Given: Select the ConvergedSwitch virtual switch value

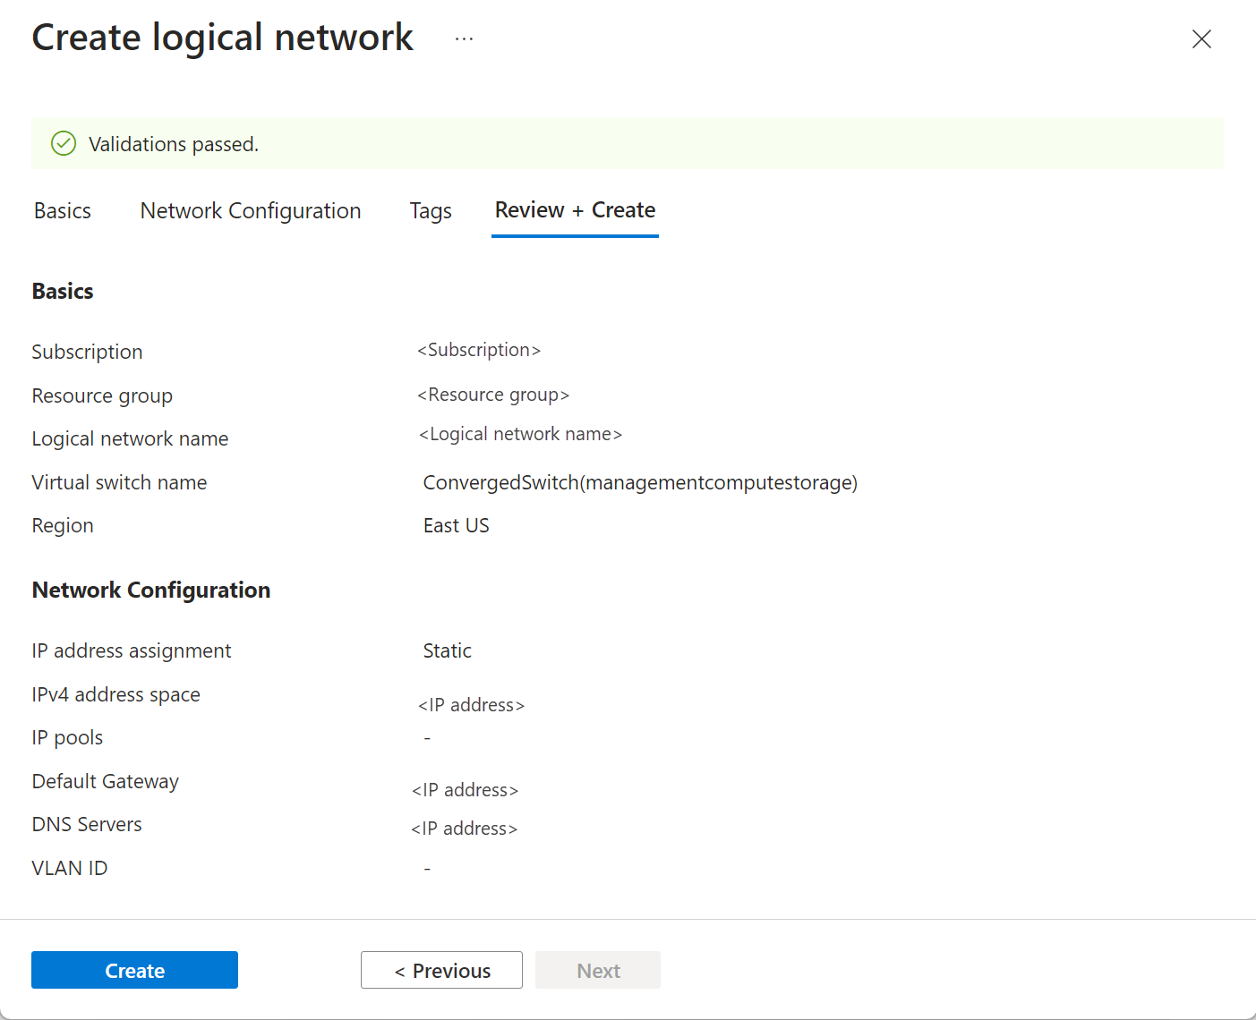Looking at the screenshot, I should click(x=640, y=483).
